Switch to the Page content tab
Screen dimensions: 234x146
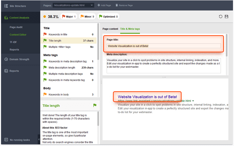(x=110, y=29)
